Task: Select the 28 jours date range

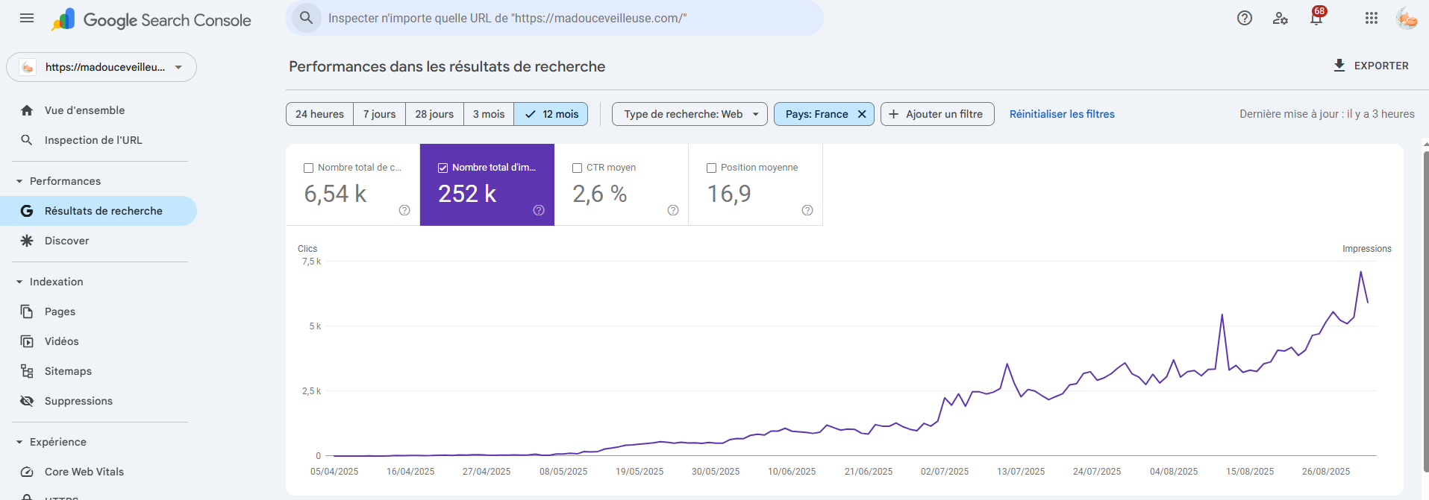Action: click(x=434, y=114)
